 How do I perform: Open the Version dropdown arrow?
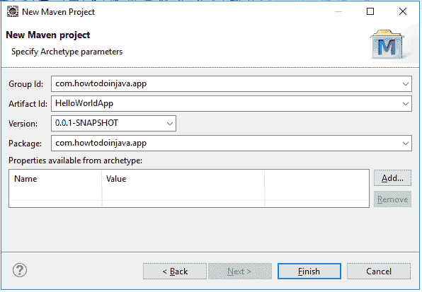(x=169, y=124)
